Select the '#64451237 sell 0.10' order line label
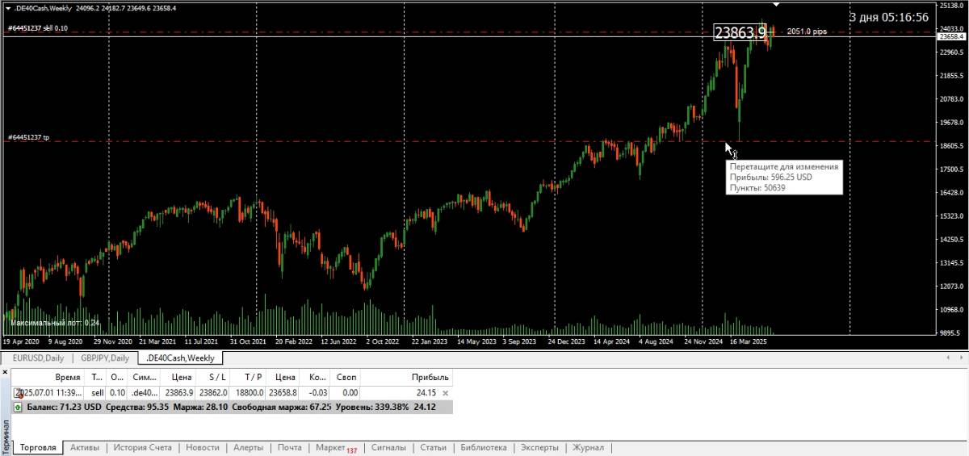The width and height of the screenshot is (969, 456). pyautogui.click(x=37, y=28)
